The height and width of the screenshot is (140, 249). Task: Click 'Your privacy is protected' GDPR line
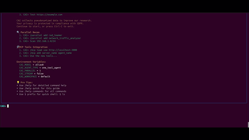[50, 24]
